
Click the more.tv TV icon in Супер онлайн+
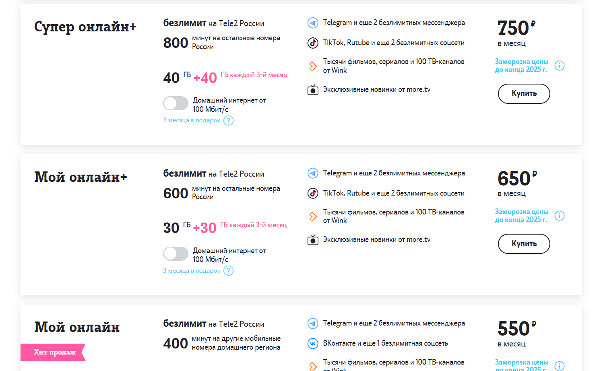tap(313, 89)
